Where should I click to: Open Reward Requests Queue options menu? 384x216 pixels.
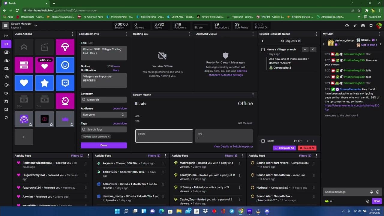coord(316,34)
